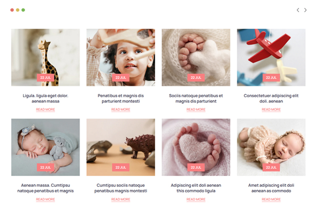This screenshot has width=317, height=220.
Task: Open the heart between baby feet image
Action: click(196, 147)
